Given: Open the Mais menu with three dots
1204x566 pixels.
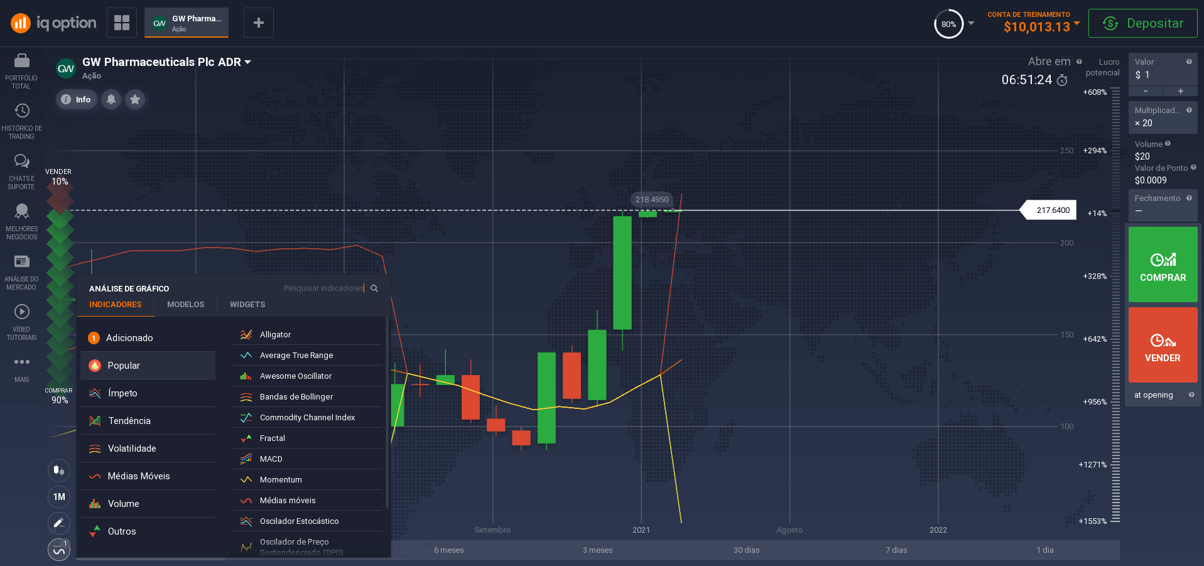Looking at the screenshot, I should 21,369.
